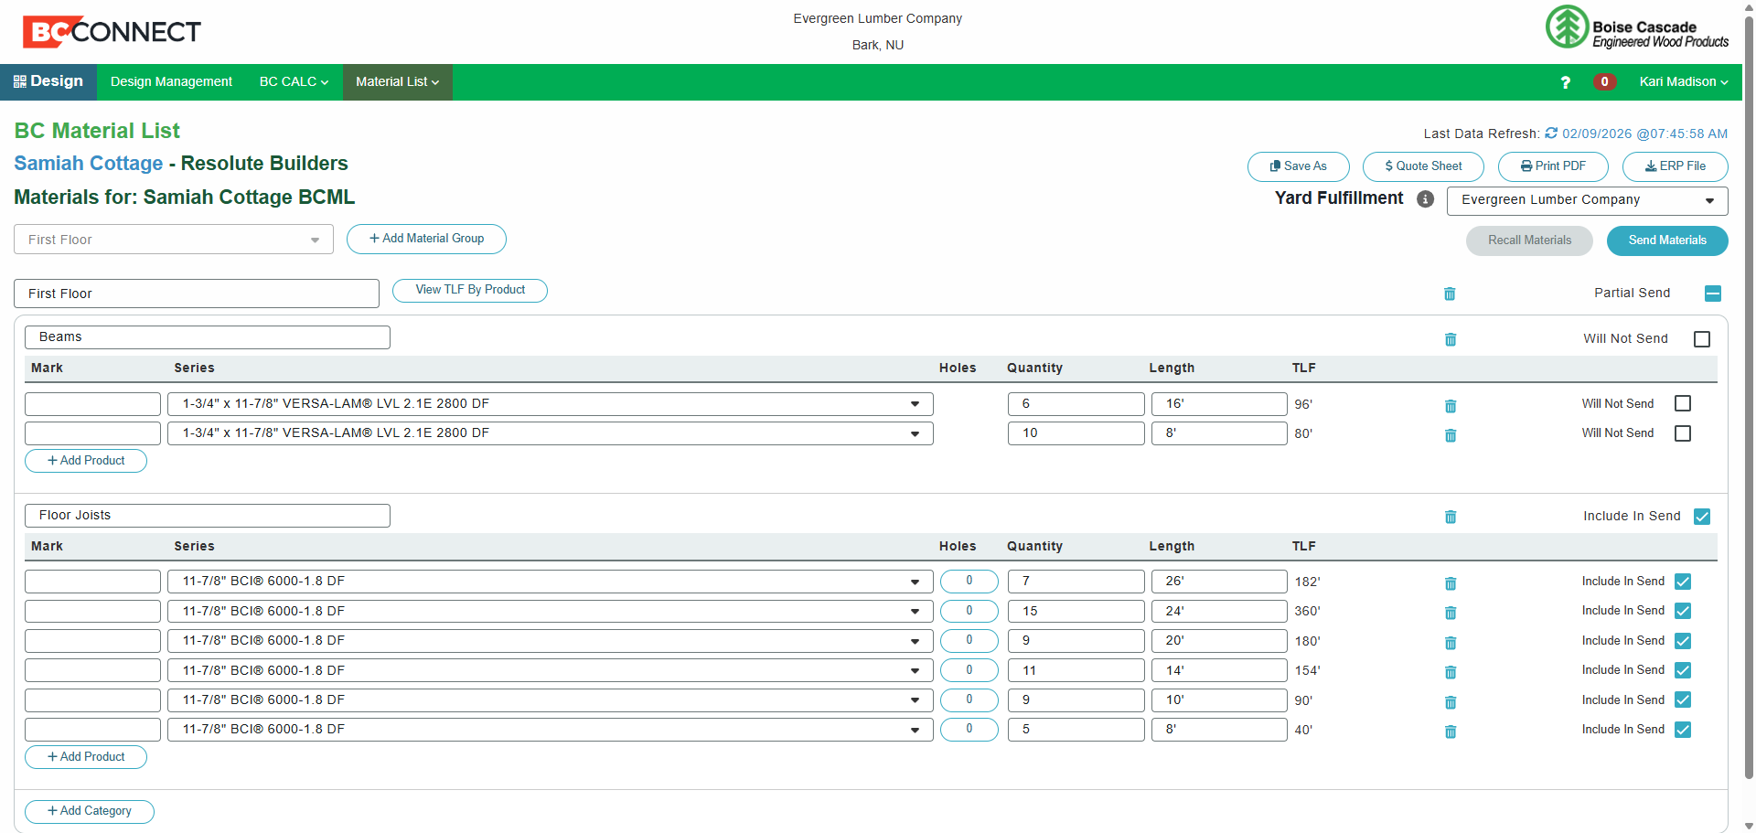The height and width of the screenshot is (833, 1756).
Task: Click the Boise Cascade logo
Action: pyautogui.click(x=1636, y=27)
